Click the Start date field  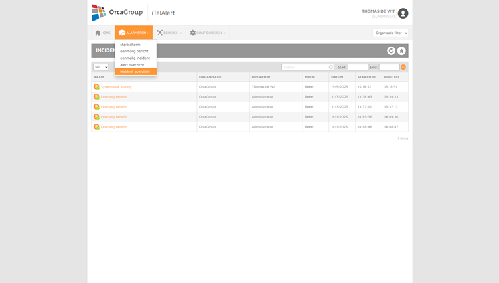[358, 67]
